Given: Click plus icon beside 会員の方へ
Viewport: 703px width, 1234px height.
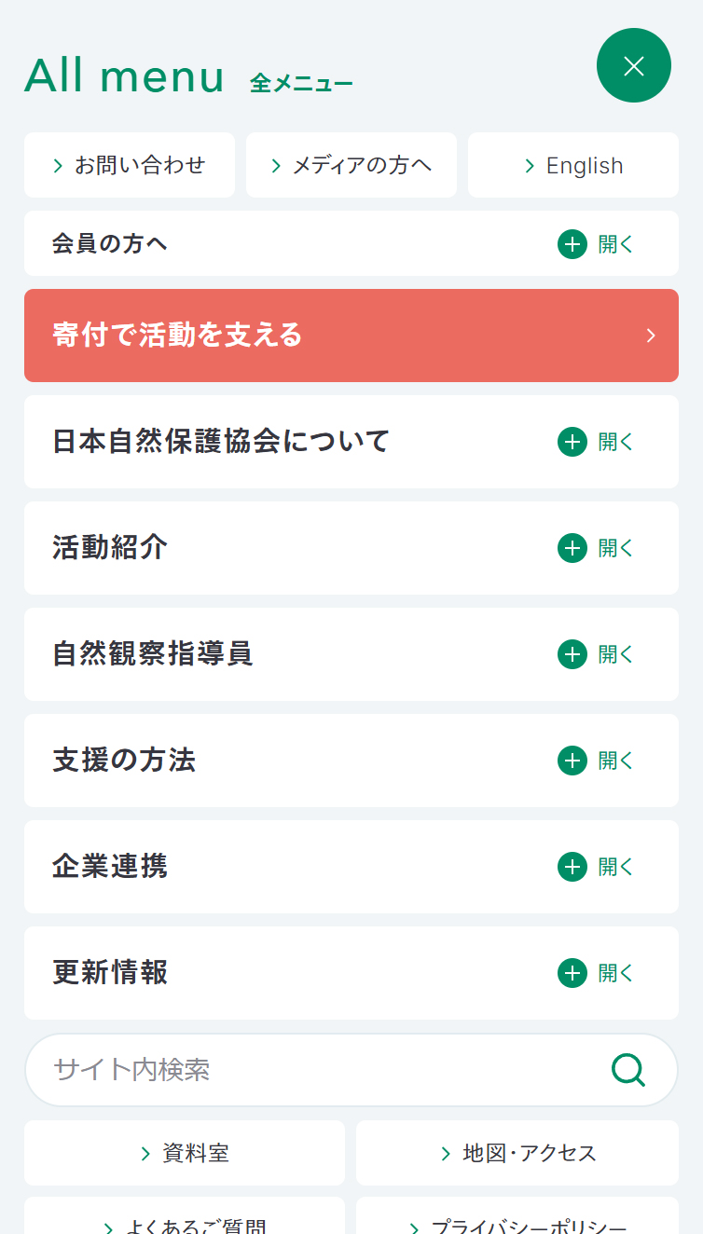Looking at the screenshot, I should 572,244.
